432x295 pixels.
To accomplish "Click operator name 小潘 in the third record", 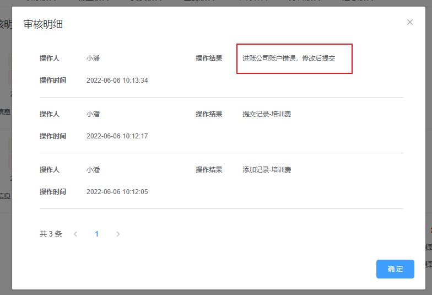I will [93, 170].
